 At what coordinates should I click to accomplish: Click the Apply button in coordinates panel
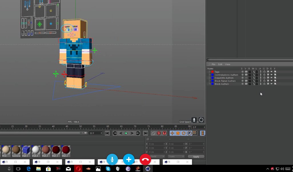point(196,157)
